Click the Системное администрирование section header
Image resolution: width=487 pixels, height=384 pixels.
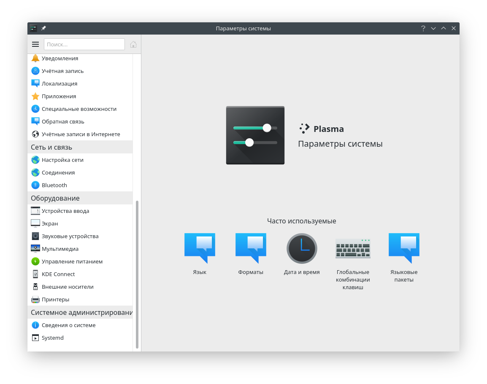[x=80, y=312]
